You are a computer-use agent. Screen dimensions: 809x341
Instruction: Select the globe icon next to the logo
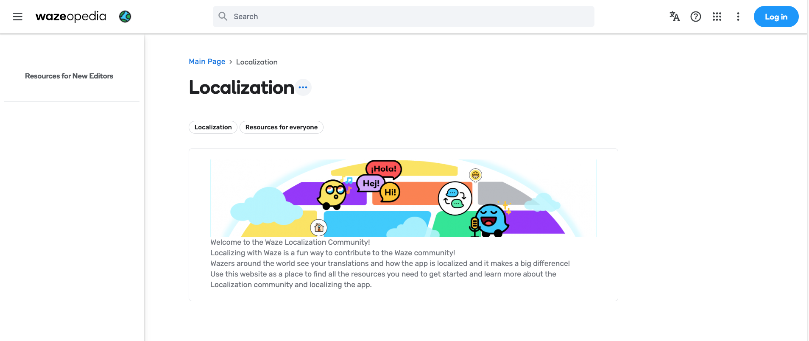click(125, 17)
